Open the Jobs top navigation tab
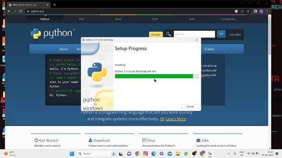The image size is (282, 158). [192, 19]
